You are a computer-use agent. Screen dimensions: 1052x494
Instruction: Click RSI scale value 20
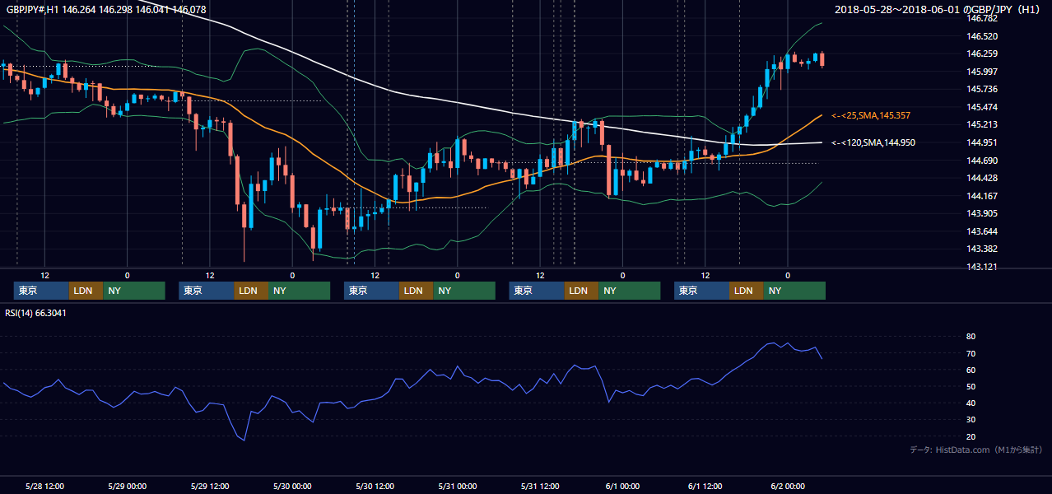pos(971,436)
